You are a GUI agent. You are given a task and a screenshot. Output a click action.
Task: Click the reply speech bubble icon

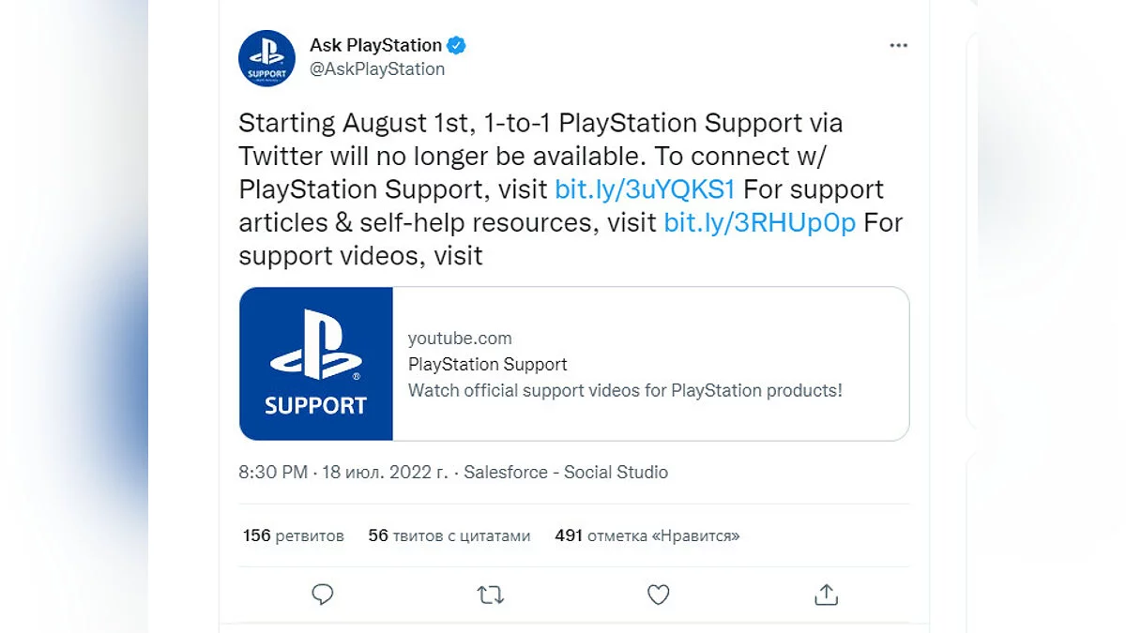tap(323, 595)
